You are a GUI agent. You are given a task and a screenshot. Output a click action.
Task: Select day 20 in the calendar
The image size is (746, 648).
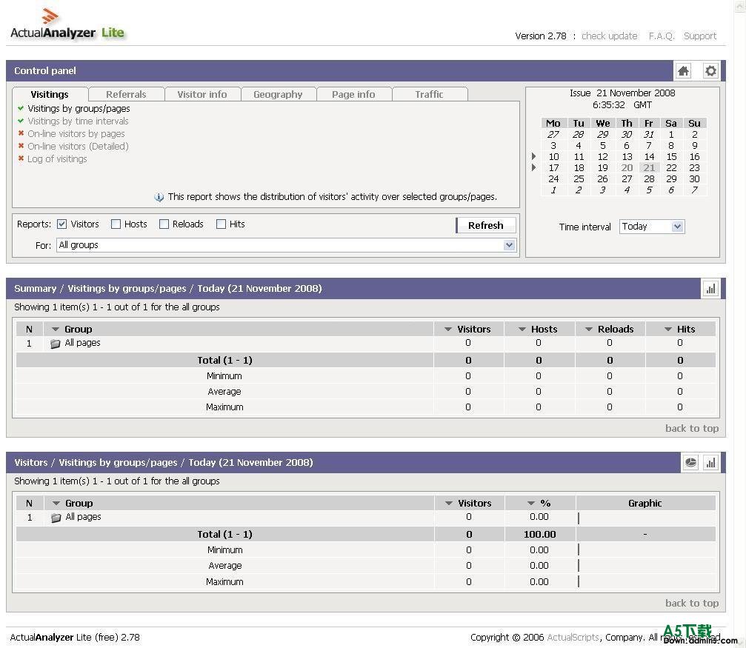coord(627,167)
